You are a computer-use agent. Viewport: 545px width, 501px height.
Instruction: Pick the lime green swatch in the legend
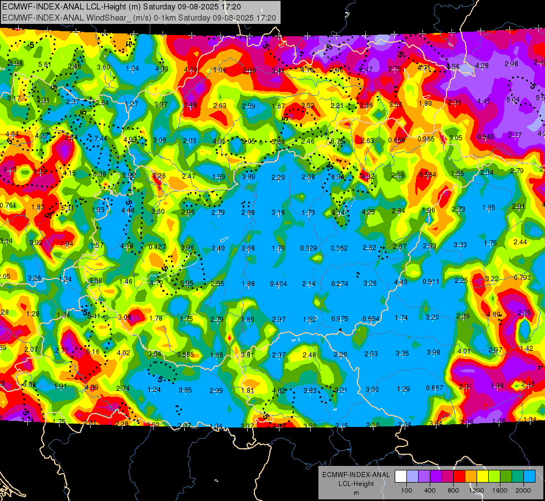click(x=494, y=476)
